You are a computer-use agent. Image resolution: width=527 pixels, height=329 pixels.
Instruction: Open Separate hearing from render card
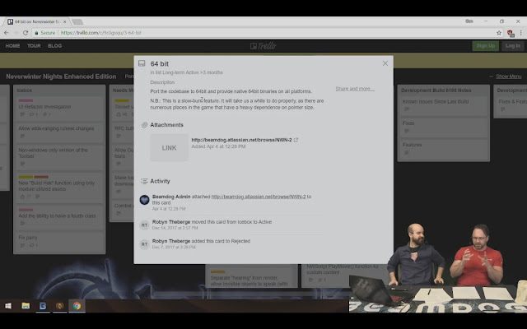pos(251,276)
